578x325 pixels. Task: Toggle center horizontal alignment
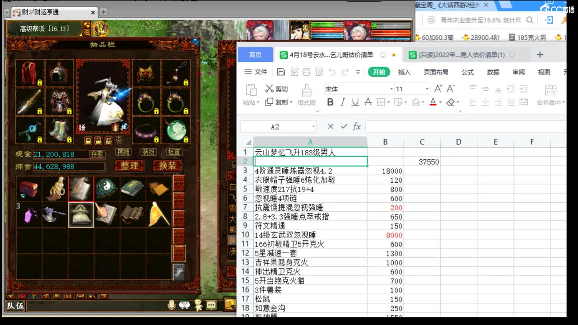tap(485, 102)
